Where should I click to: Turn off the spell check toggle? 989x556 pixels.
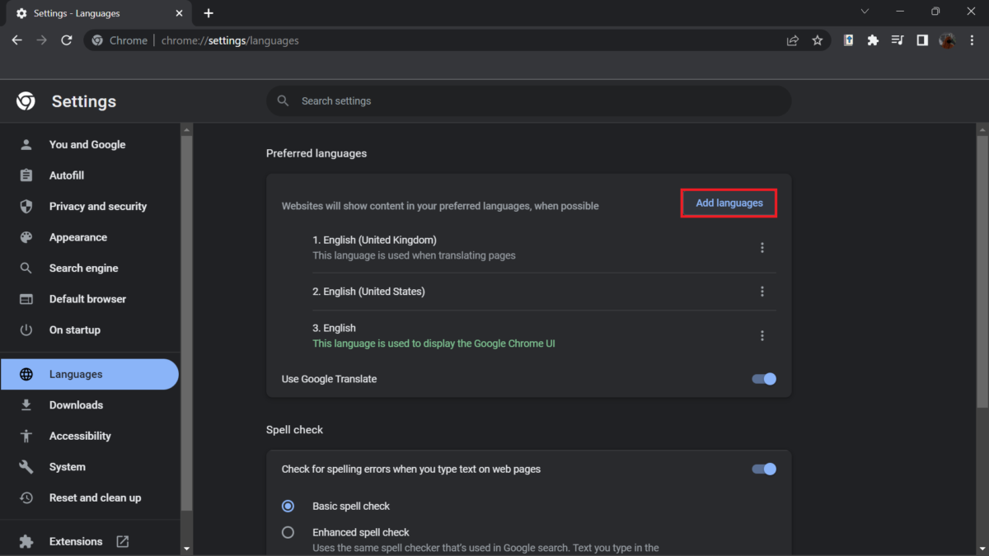[x=764, y=469]
